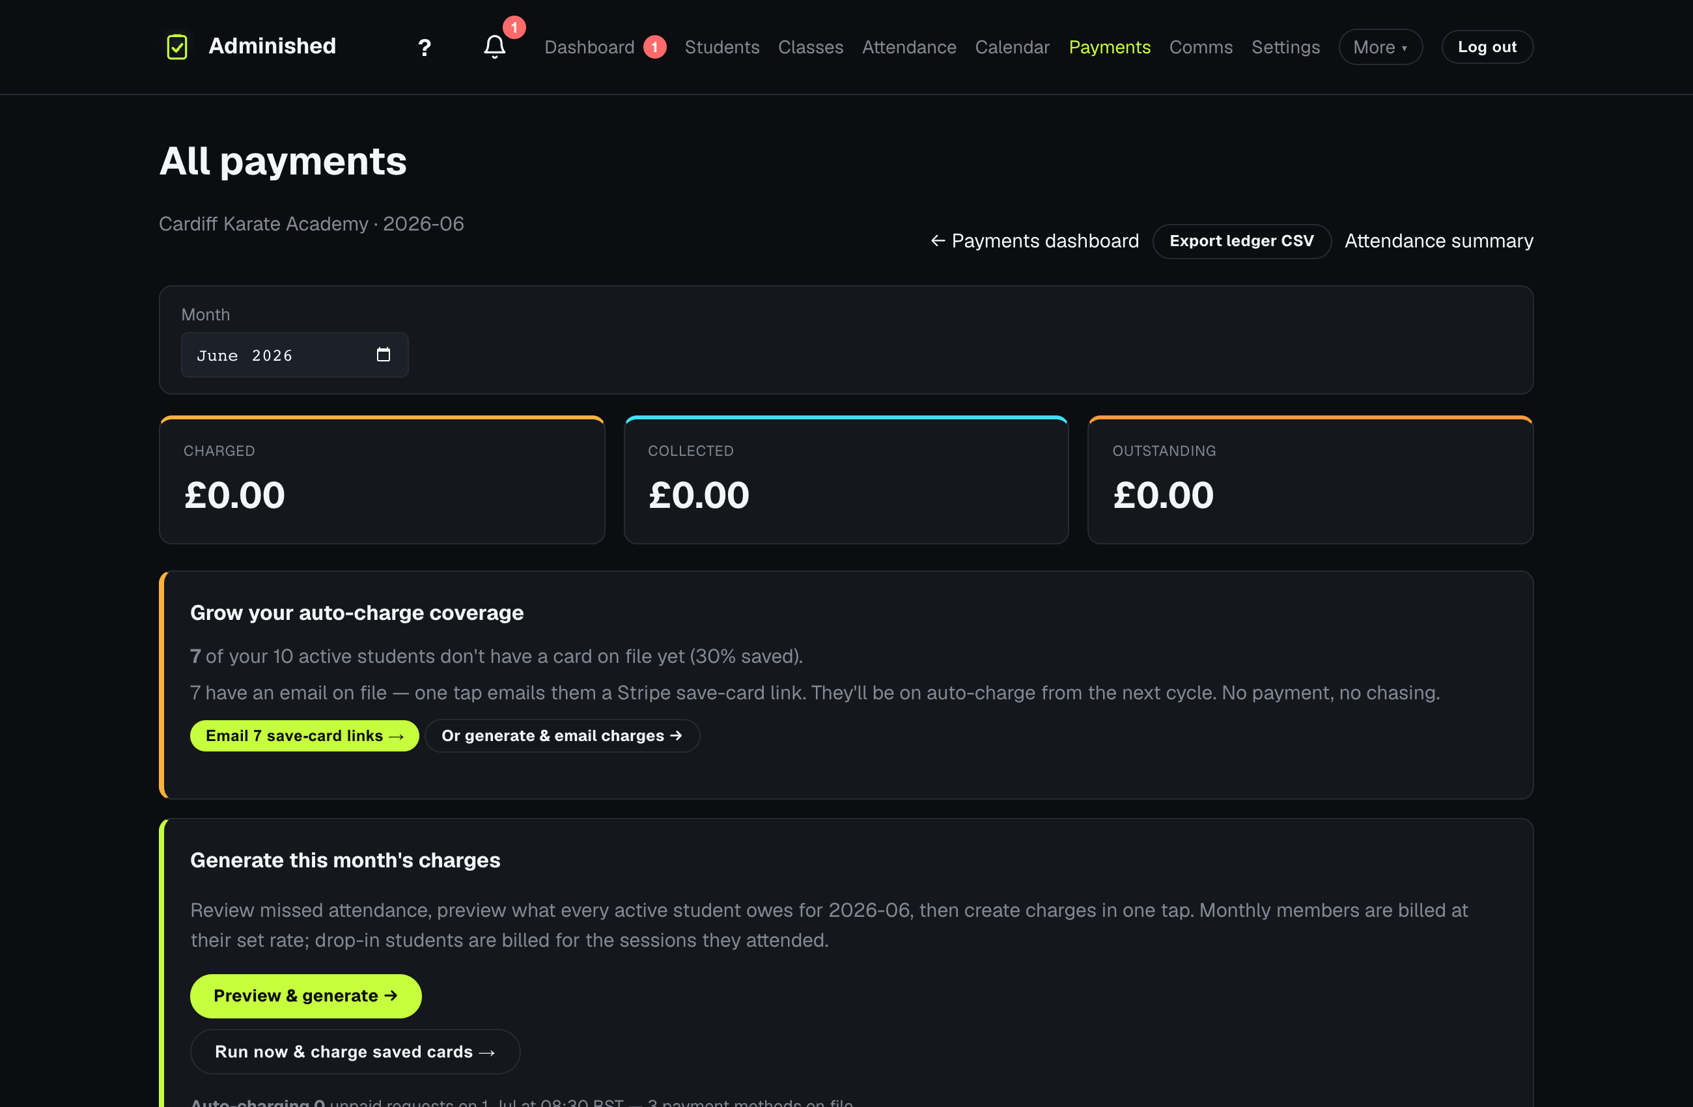Click the Adminished checkmark logo icon
Screen dimensions: 1693x1107
[176, 47]
